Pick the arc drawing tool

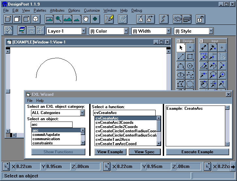tap(181, 66)
